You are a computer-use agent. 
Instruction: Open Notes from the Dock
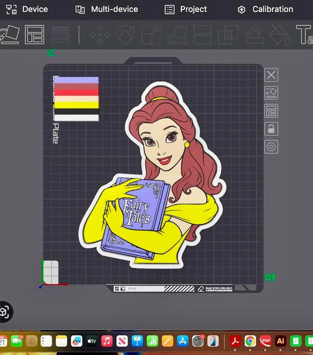click(62, 341)
